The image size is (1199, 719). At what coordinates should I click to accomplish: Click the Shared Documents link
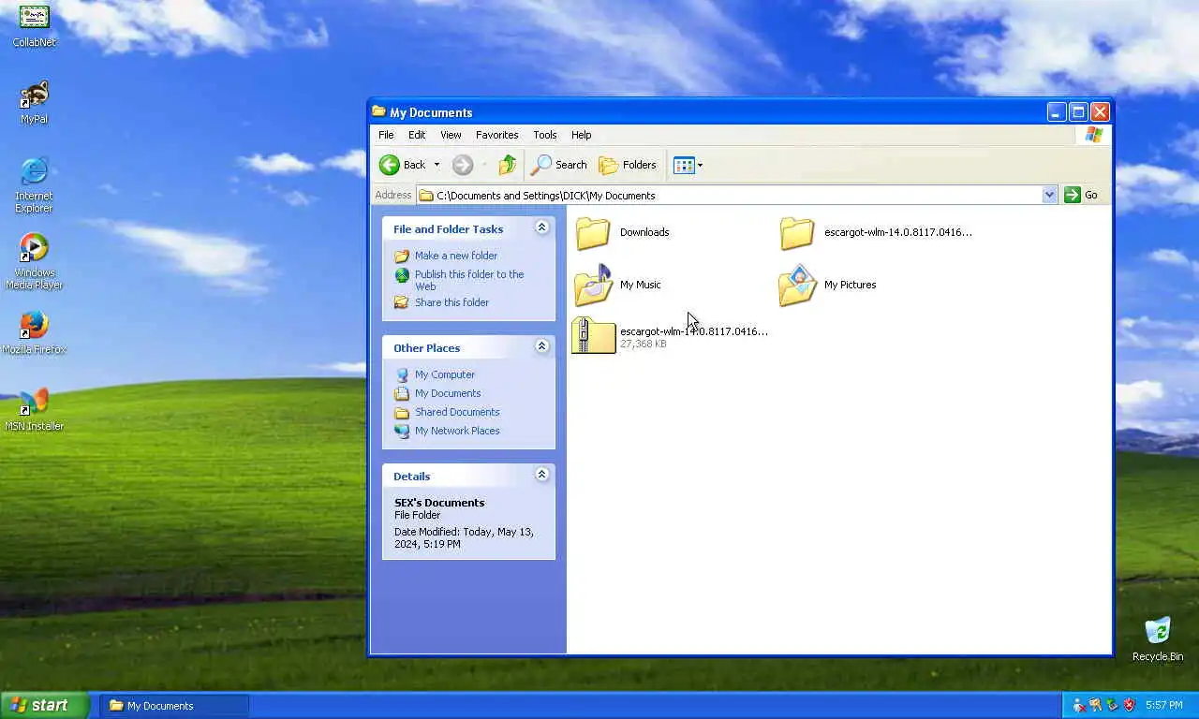coord(457,412)
